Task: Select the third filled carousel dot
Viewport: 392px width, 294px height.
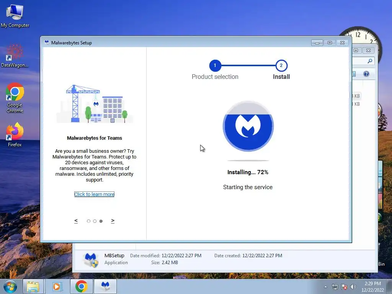Action: (x=101, y=221)
